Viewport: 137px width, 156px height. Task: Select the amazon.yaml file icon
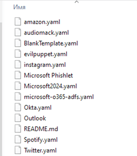(18, 22)
